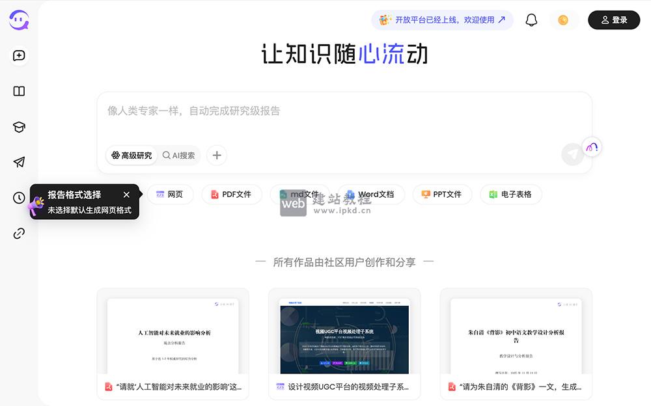Open the 开放平台 announcement banner
The width and height of the screenshot is (651, 406).
pos(442,20)
